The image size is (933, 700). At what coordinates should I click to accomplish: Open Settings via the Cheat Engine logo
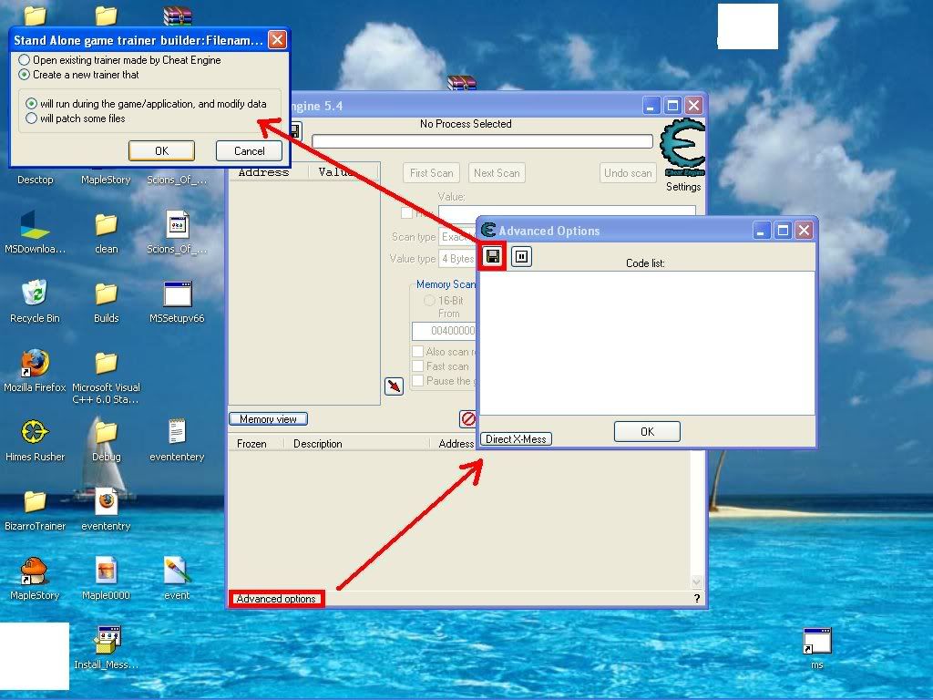[682, 150]
